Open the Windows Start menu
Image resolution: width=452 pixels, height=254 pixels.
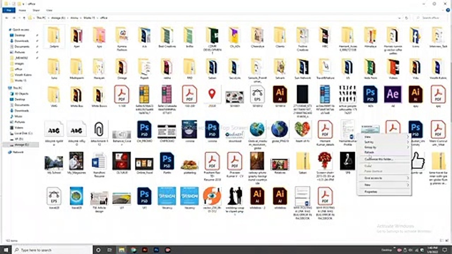(x=6, y=250)
